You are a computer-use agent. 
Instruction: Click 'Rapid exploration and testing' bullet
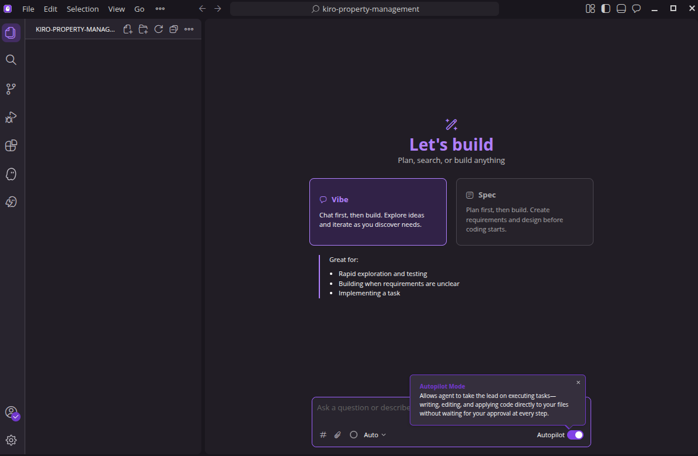point(383,274)
